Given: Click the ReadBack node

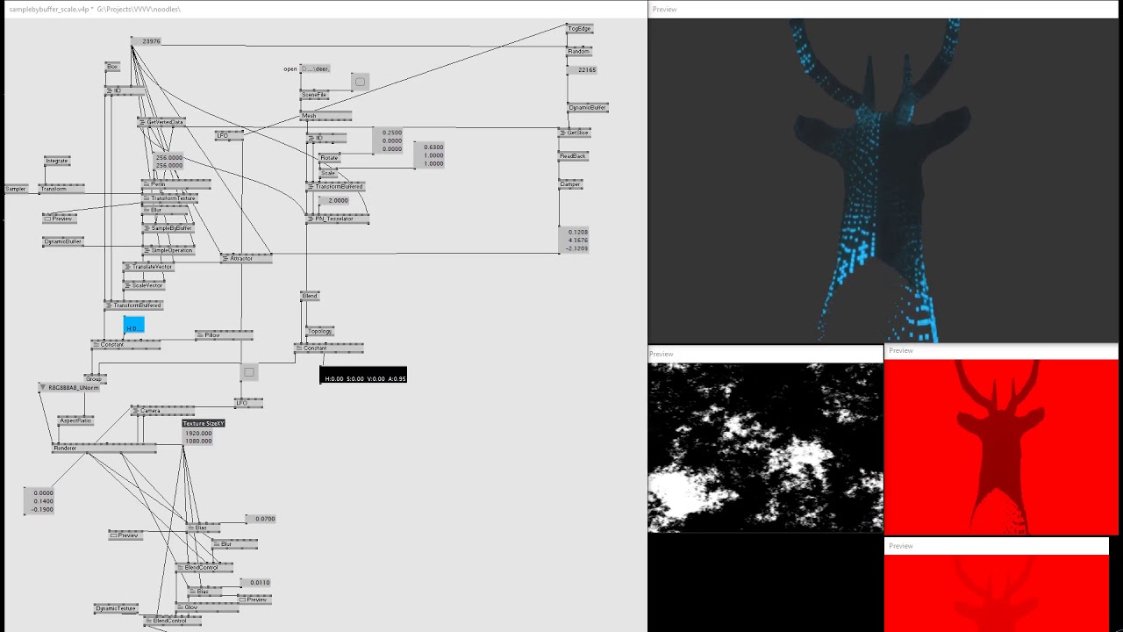Looking at the screenshot, I should [x=574, y=156].
